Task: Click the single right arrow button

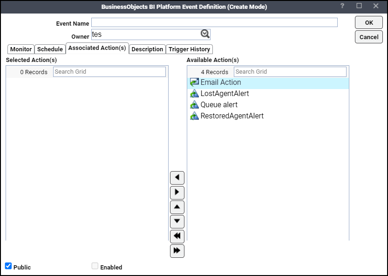Action: click(177, 193)
